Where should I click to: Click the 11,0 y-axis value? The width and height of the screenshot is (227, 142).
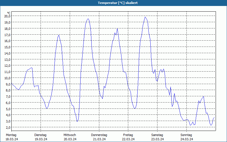click(x=7, y=72)
